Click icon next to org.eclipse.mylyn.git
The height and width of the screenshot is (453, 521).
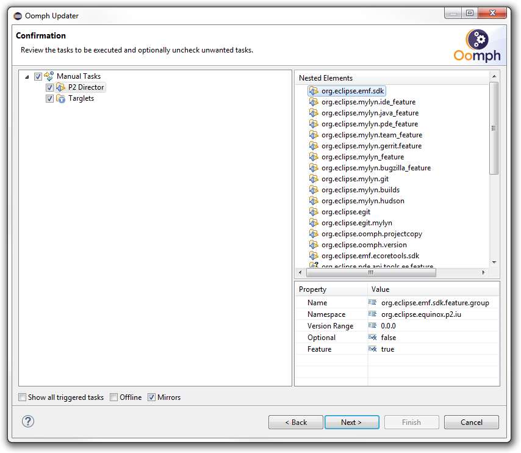[314, 179]
